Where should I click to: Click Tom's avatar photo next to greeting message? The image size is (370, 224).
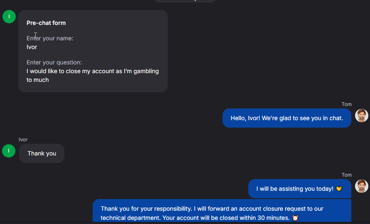point(362,116)
